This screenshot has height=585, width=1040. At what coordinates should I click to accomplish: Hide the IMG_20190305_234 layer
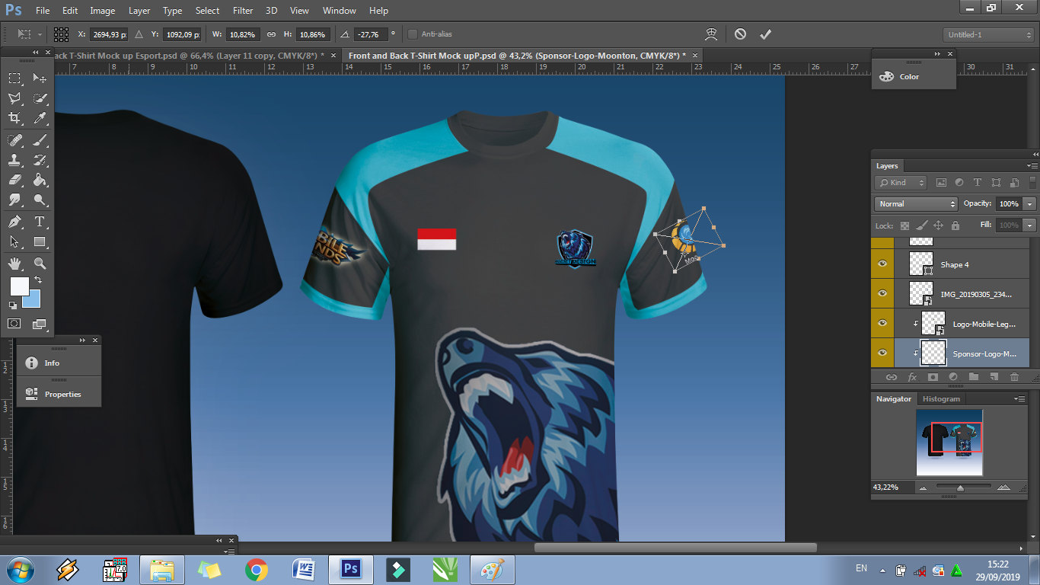tap(882, 293)
